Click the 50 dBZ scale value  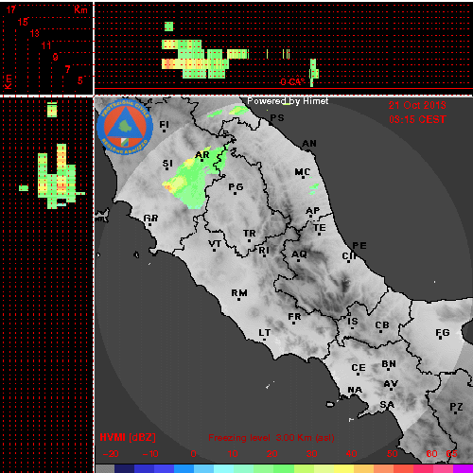(392, 454)
